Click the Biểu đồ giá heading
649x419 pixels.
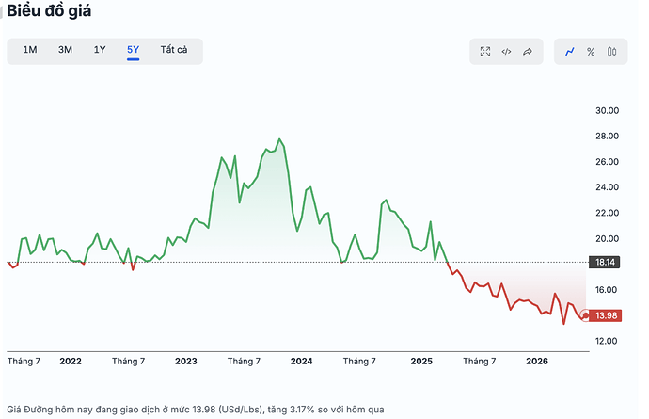point(49,10)
